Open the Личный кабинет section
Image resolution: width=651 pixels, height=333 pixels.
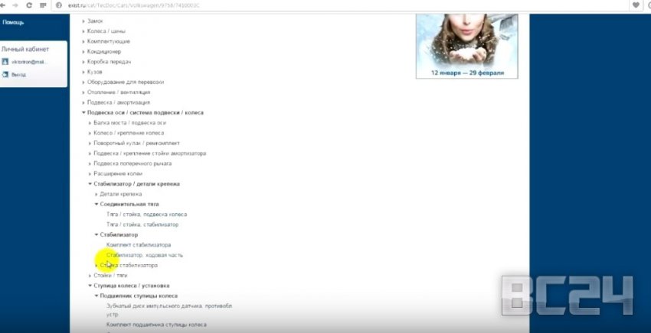[x=25, y=48]
